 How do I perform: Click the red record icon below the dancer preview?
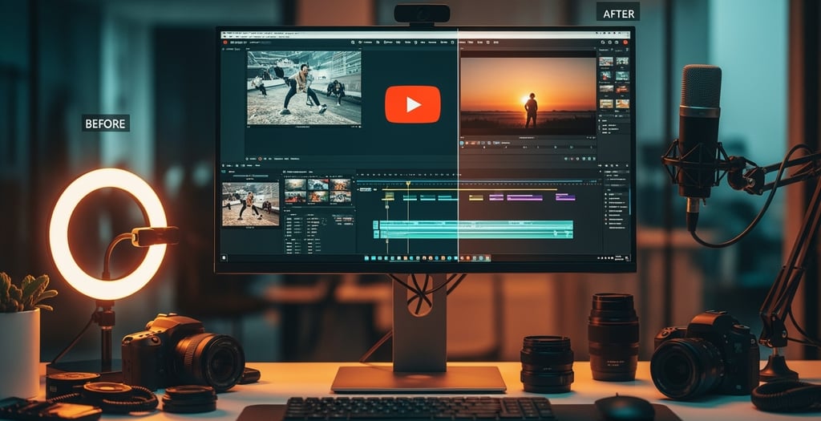point(260,158)
